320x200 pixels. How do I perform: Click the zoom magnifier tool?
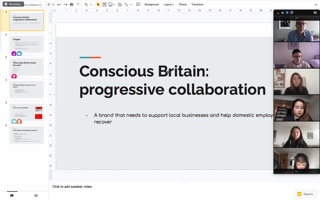[x=86, y=5]
